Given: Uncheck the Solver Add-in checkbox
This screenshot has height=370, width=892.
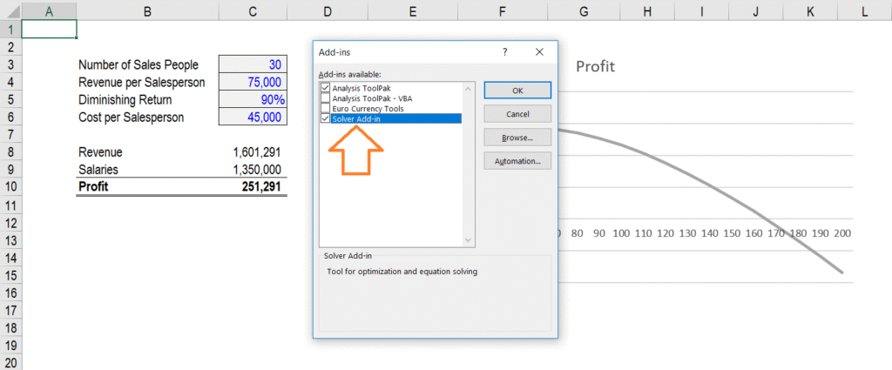Looking at the screenshot, I should click(326, 118).
